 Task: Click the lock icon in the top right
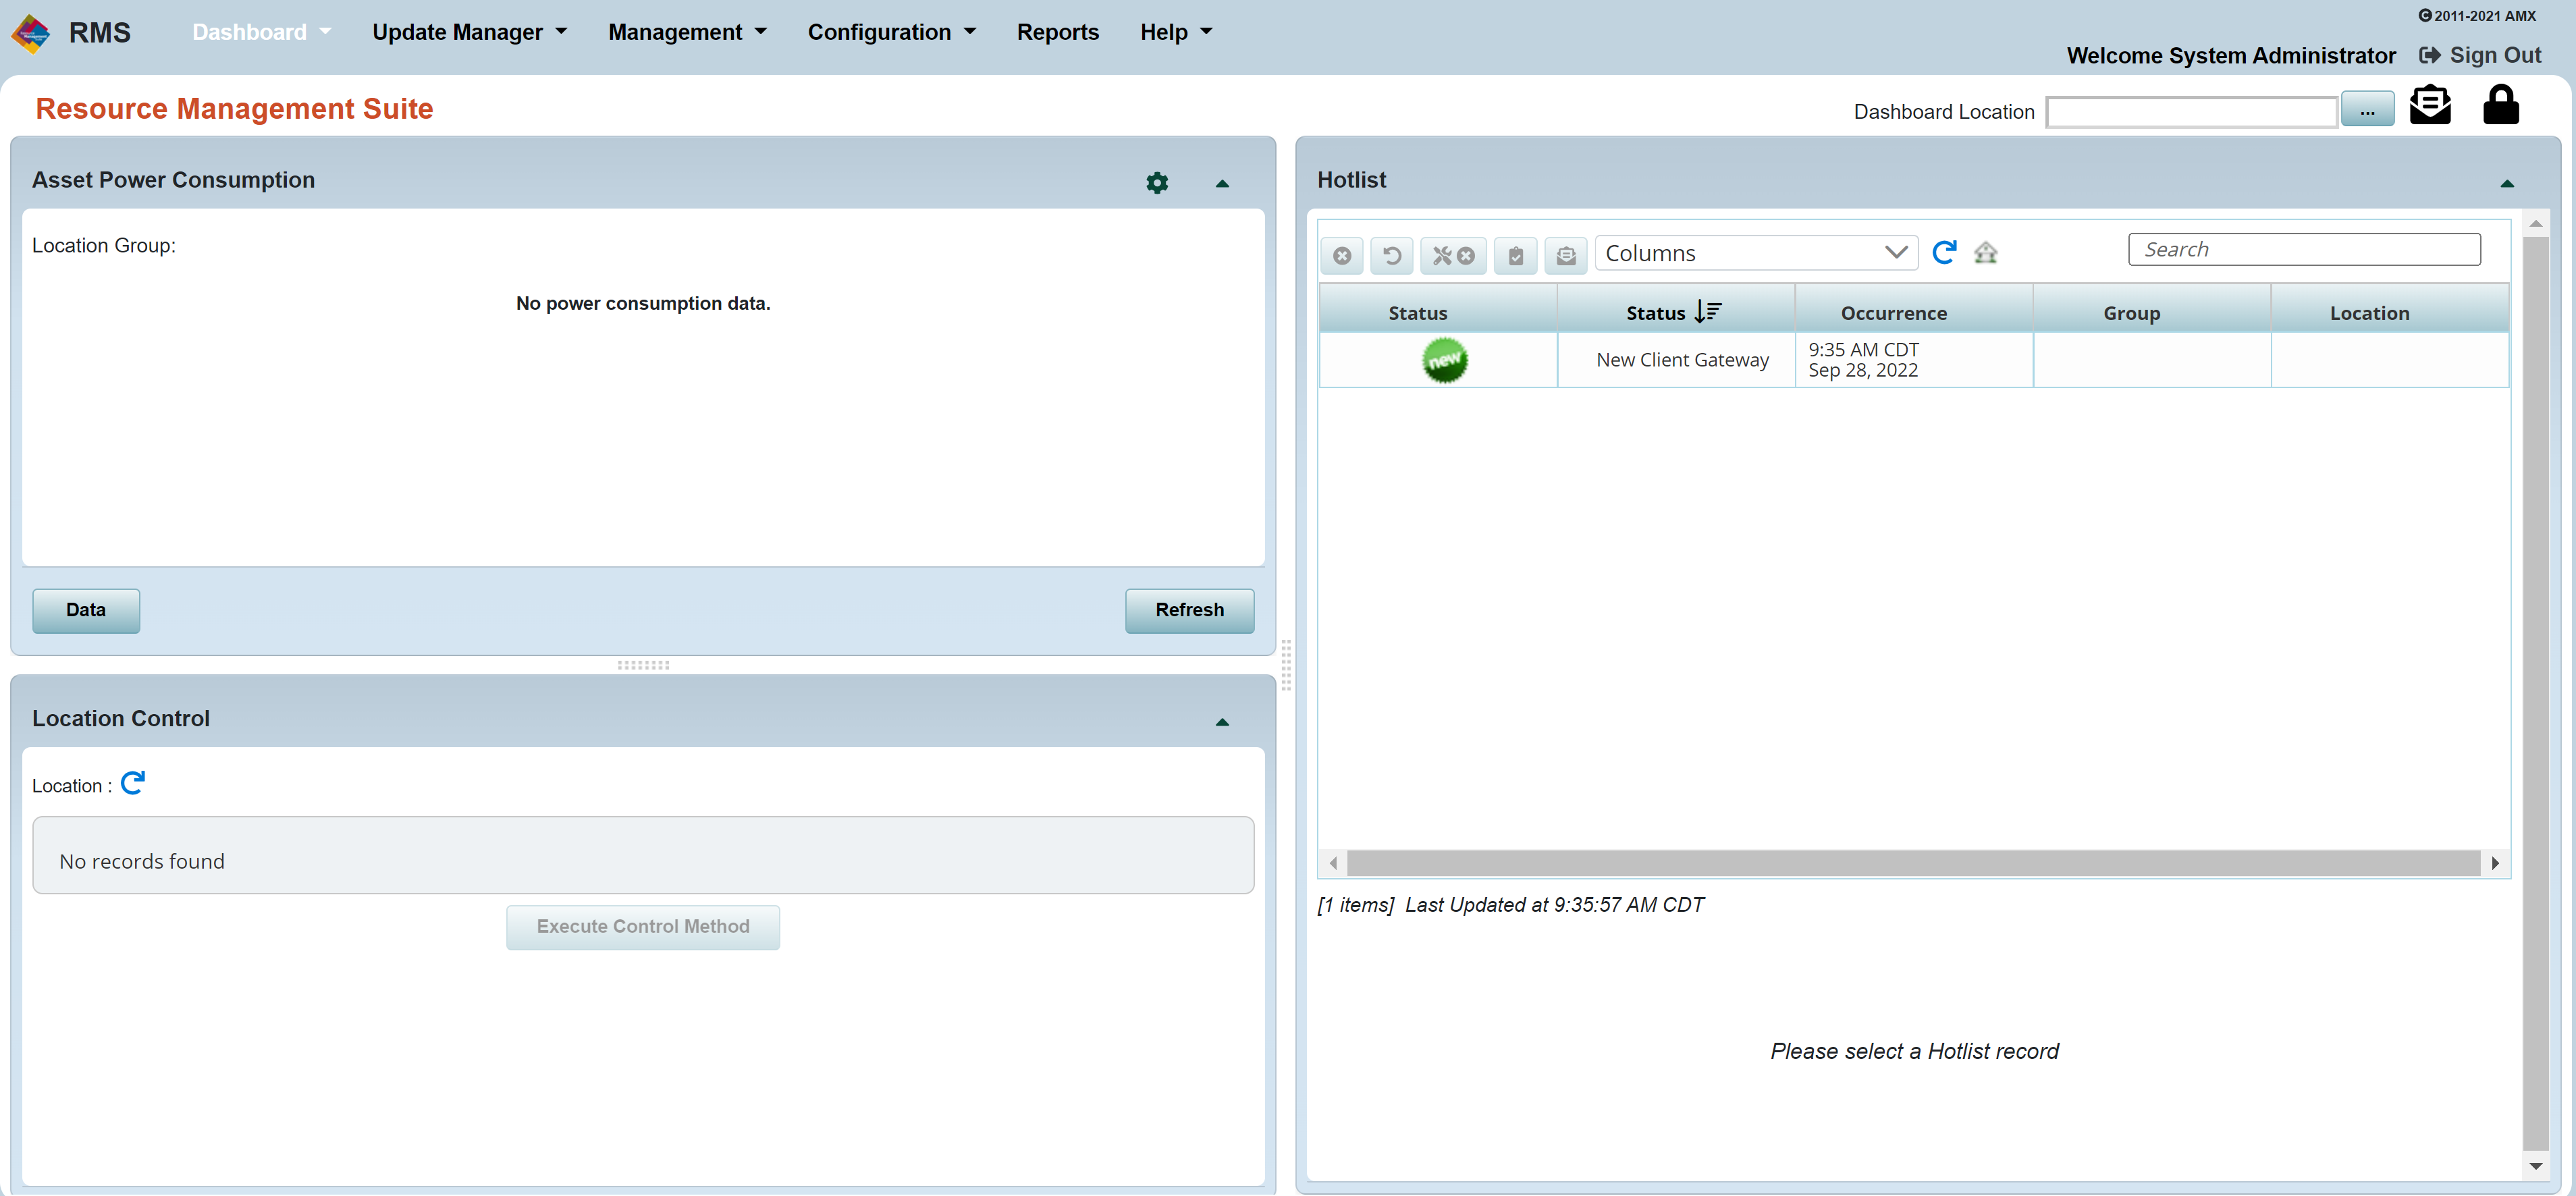point(2501,104)
